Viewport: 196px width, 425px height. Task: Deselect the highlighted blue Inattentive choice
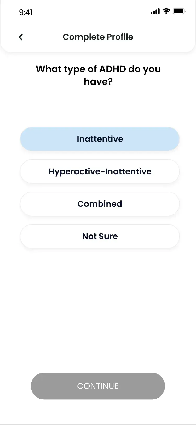pos(100,139)
